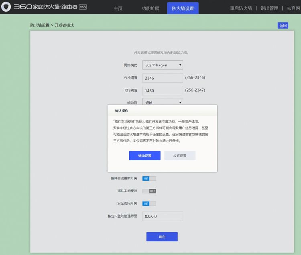Click the 指定IP登陆管理界面 address field
Viewport: 301px width, 255px height.
click(163, 216)
